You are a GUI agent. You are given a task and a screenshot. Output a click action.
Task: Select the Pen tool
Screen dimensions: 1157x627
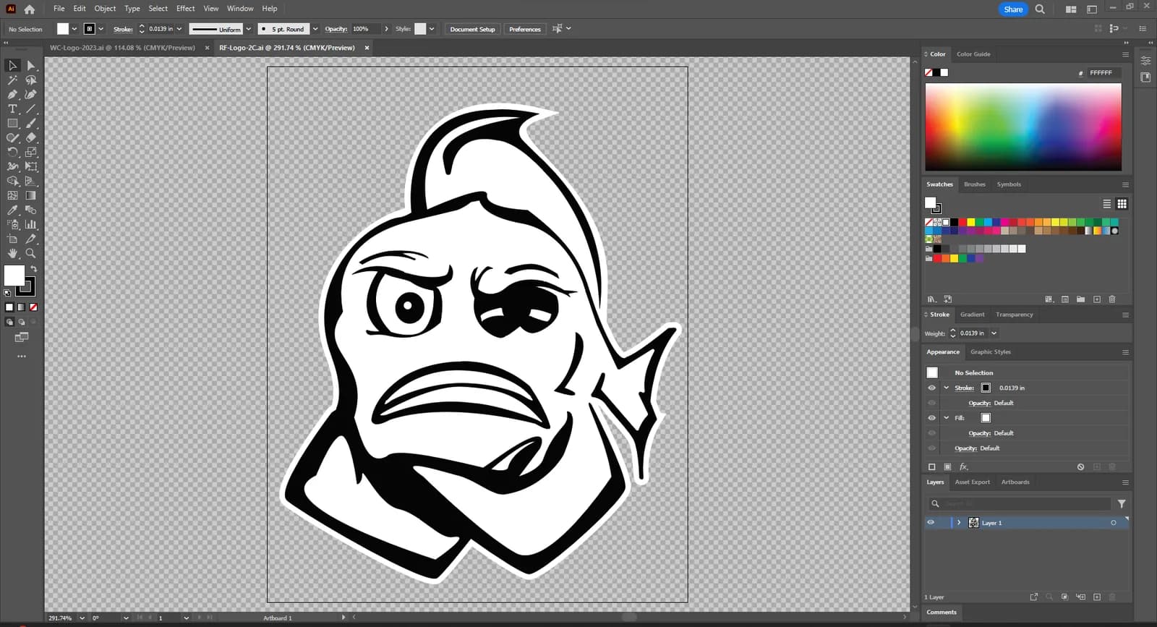(12, 94)
